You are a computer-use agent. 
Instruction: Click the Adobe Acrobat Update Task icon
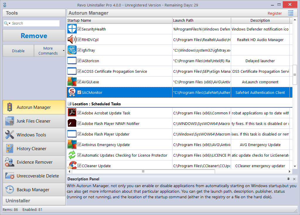(x=72, y=113)
